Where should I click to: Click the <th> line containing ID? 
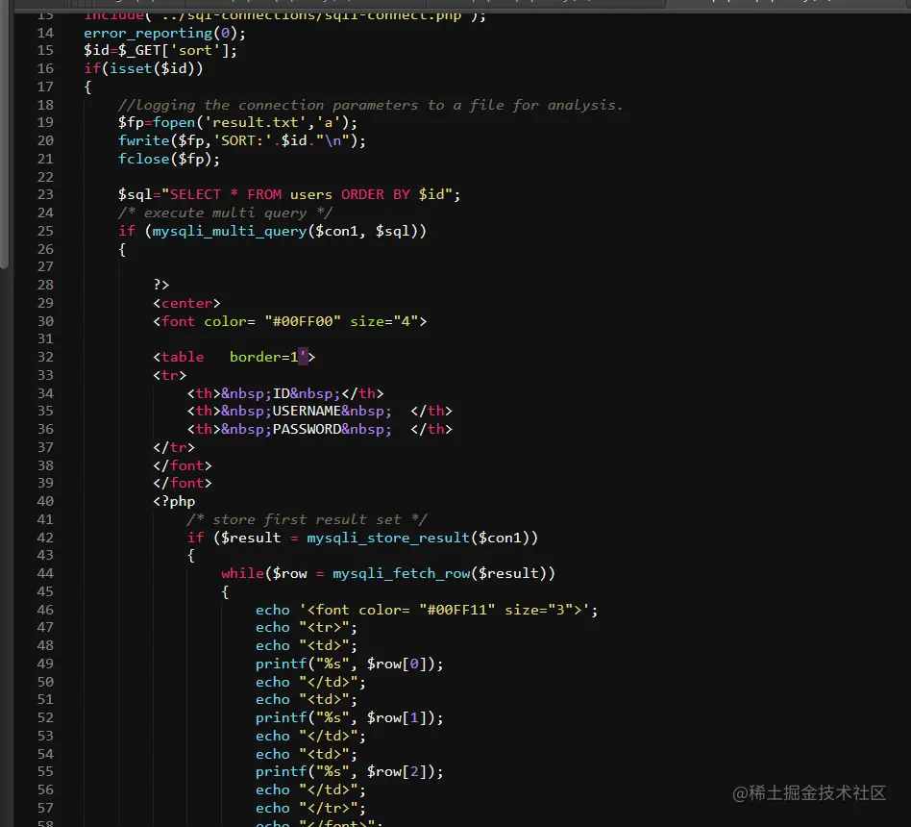(x=285, y=393)
